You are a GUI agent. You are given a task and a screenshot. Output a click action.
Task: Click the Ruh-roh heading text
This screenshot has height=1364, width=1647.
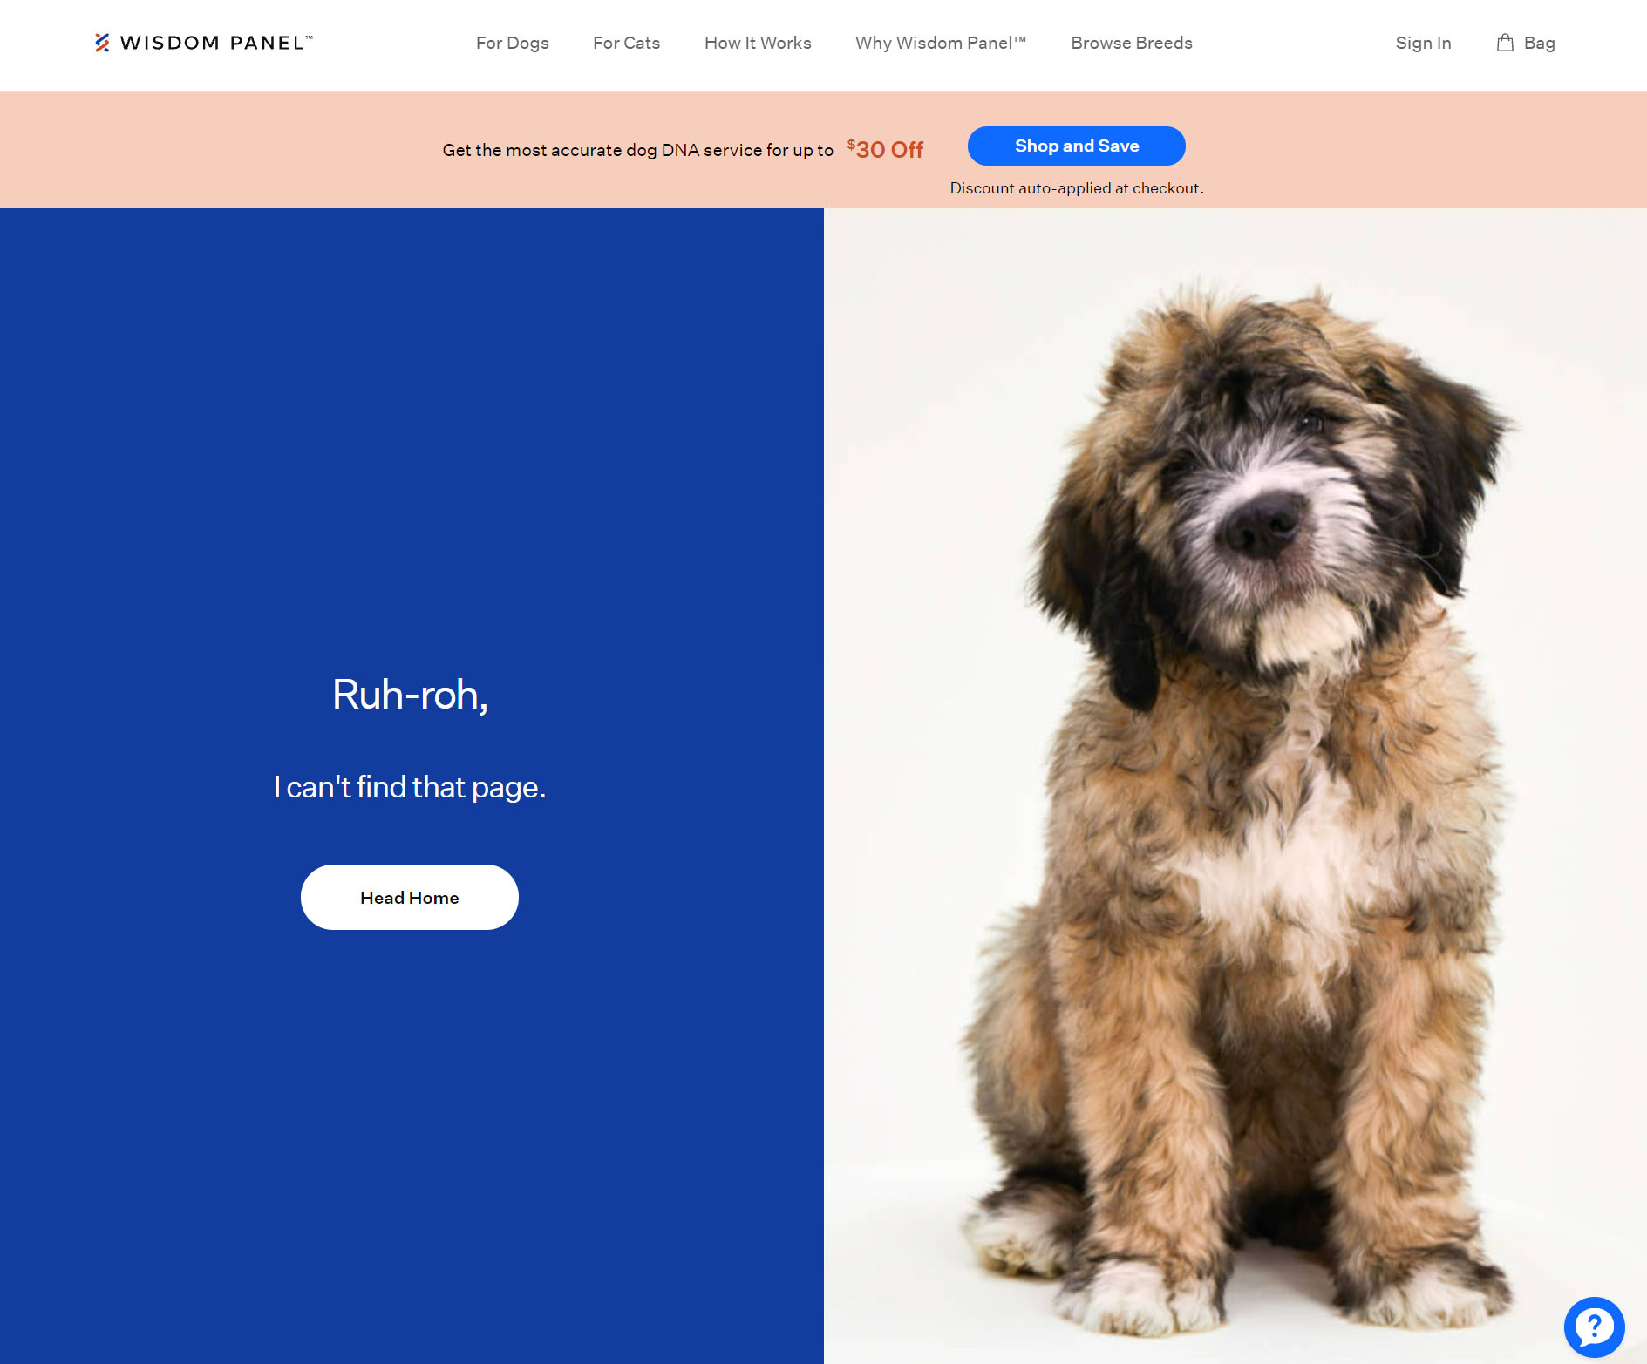point(410,695)
